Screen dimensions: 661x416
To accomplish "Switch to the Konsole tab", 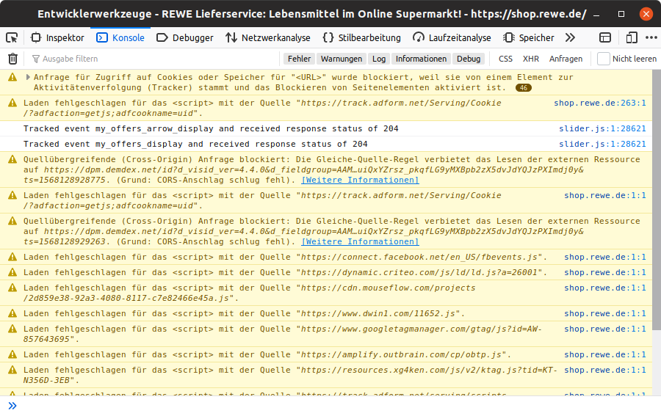I will [120, 38].
